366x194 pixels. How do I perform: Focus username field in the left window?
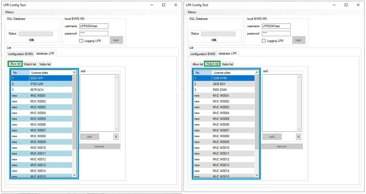pos(94,26)
